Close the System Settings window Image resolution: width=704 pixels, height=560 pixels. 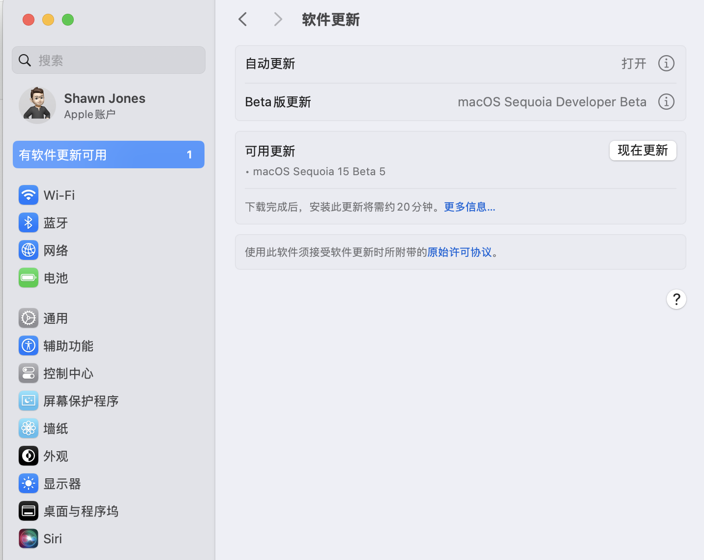coord(29,20)
